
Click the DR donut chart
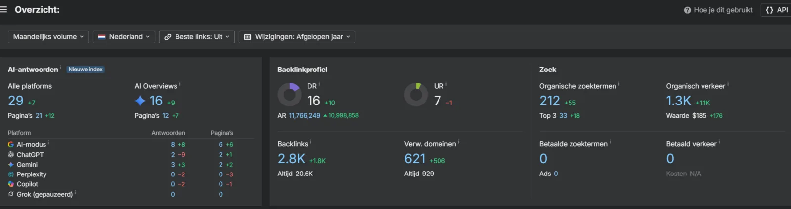(289, 95)
